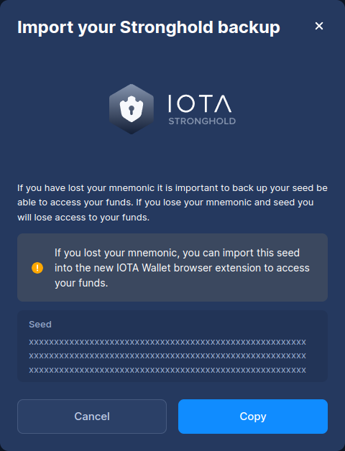Copy the seed with the Copy button
This screenshot has width=345, height=451.
pos(253,417)
